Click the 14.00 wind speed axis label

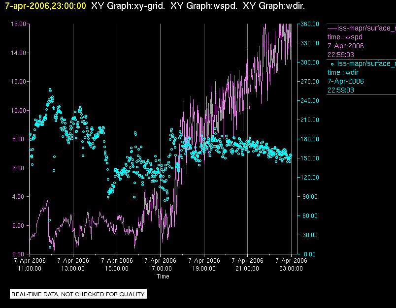tap(18, 53)
